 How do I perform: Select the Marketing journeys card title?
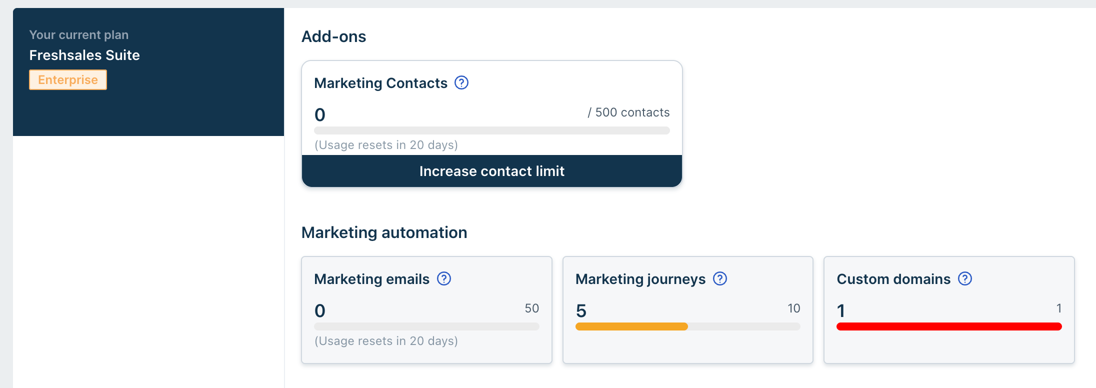[x=640, y=279]
